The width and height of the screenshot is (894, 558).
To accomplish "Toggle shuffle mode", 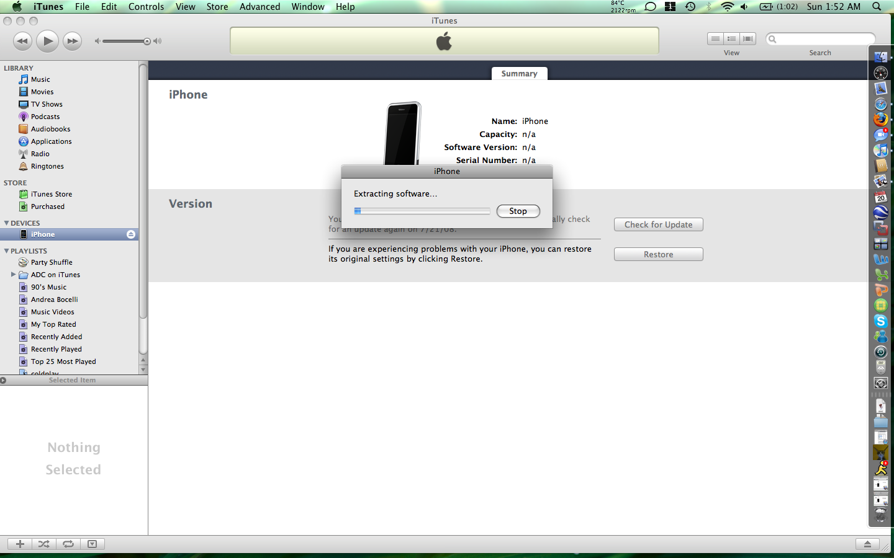I will pyautogui.click(x=43, y=544).
